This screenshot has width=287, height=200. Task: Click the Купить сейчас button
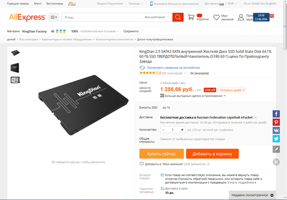tap(162, 154)
